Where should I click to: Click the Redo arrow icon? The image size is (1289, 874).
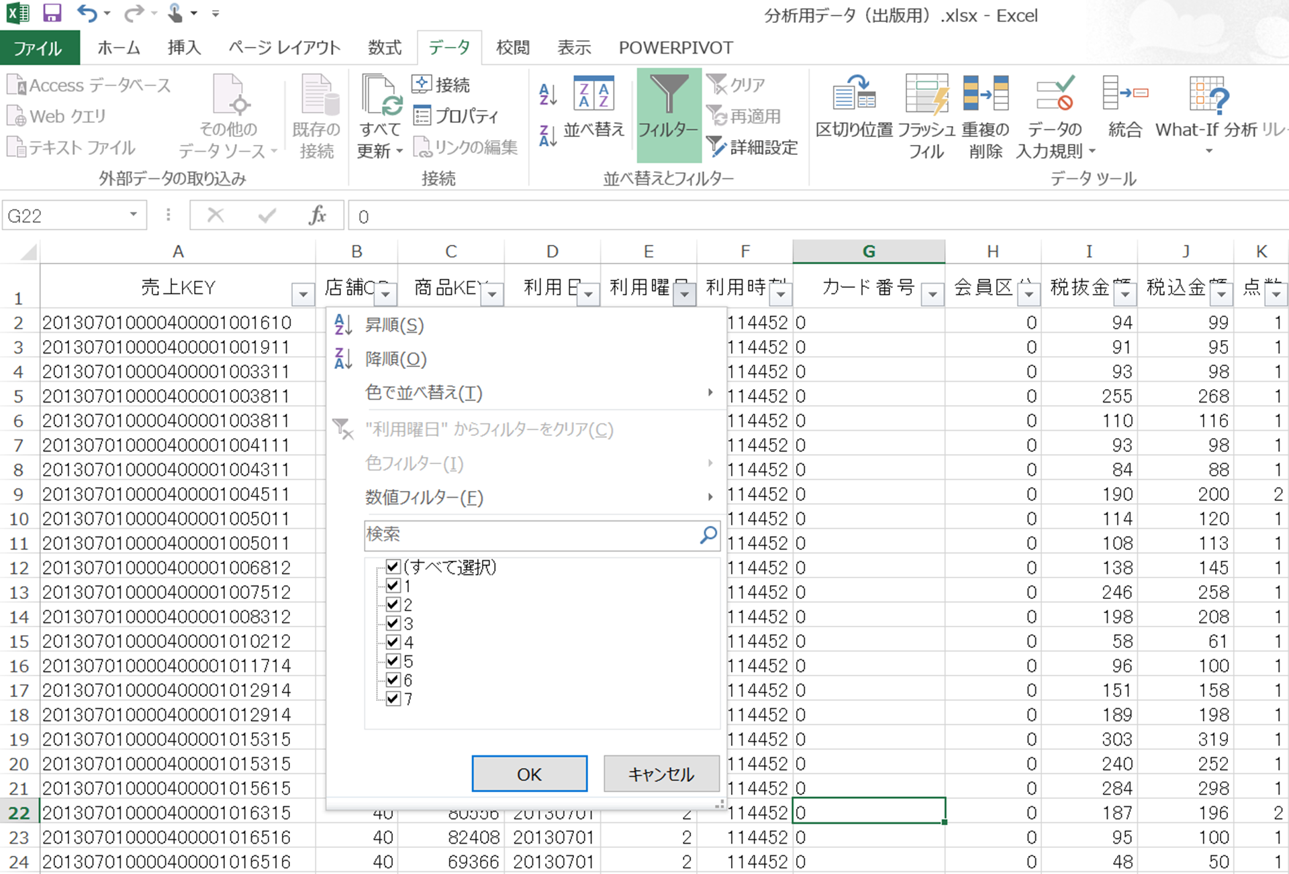(134, 13)
